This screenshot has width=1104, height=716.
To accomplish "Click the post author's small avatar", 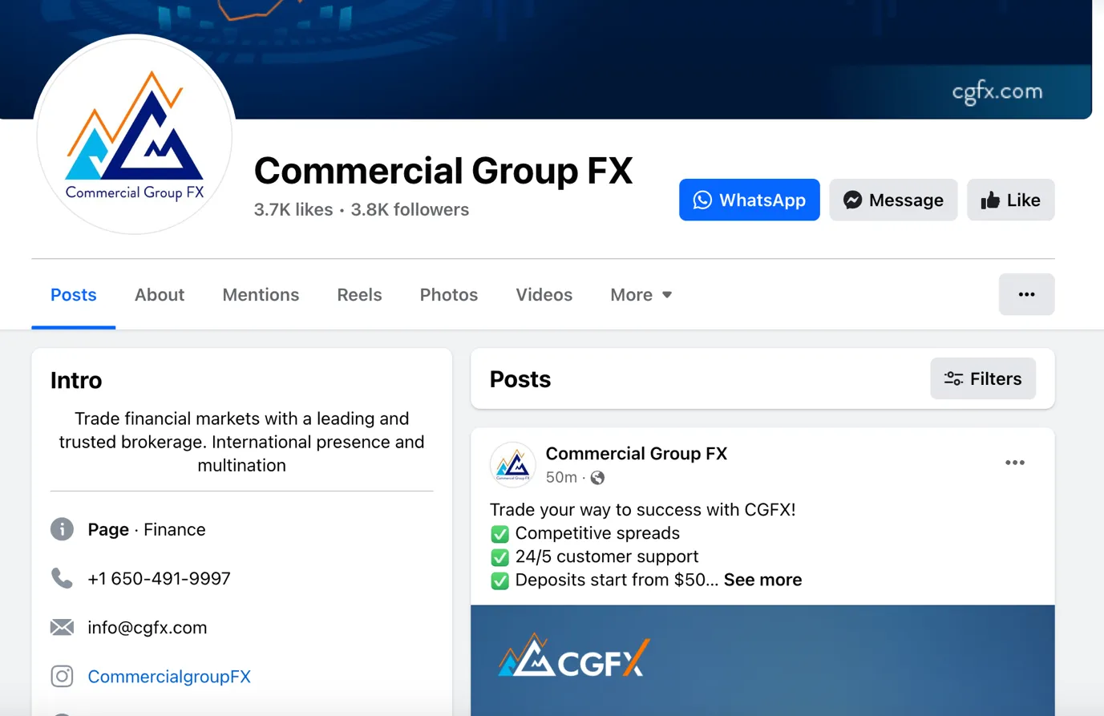I will [x=512, y=464].
